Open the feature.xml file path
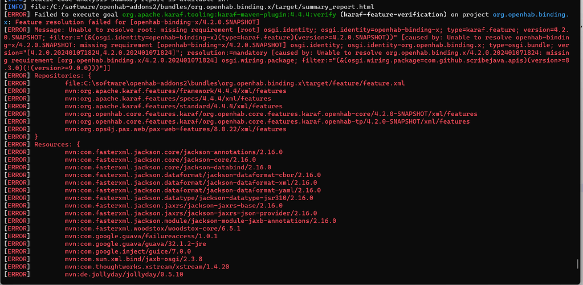 pos(235,83)
